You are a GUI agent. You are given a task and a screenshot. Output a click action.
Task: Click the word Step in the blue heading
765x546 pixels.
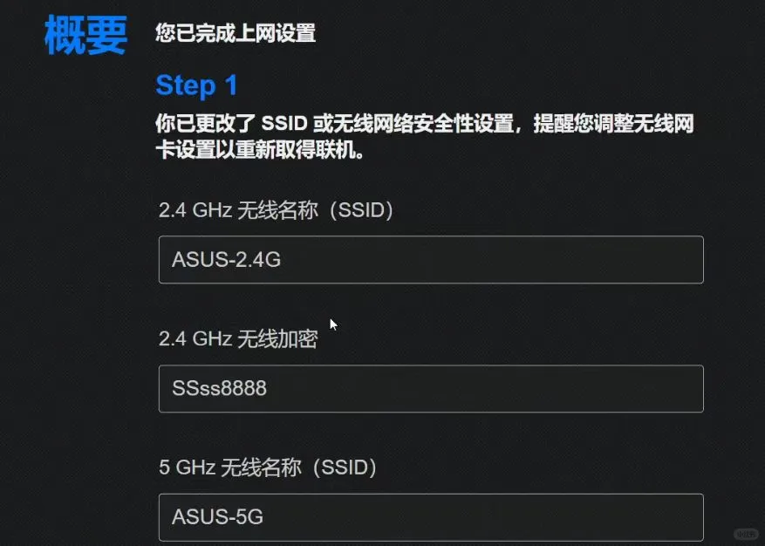[185, 85]
